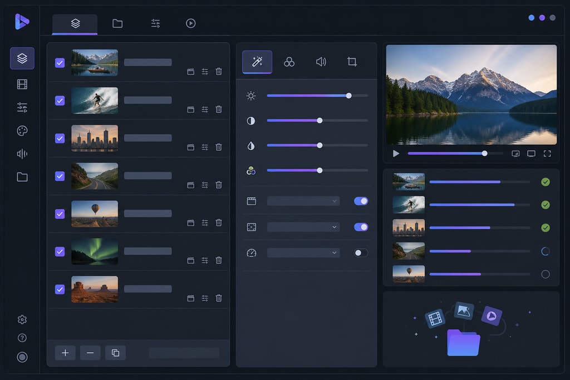Select the color circles filter tab
Image resolution: width=570 pixels, height=380 pixels.
[289, 62]
